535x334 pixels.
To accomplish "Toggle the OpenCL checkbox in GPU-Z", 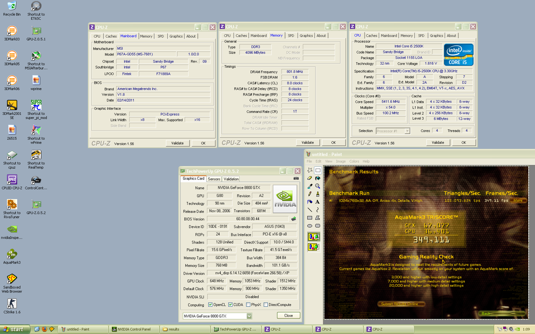I will tap(210, 305).
